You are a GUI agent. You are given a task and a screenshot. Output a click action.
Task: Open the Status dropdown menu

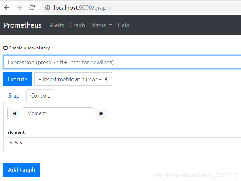pyautogui.click(x=101, y=25)
